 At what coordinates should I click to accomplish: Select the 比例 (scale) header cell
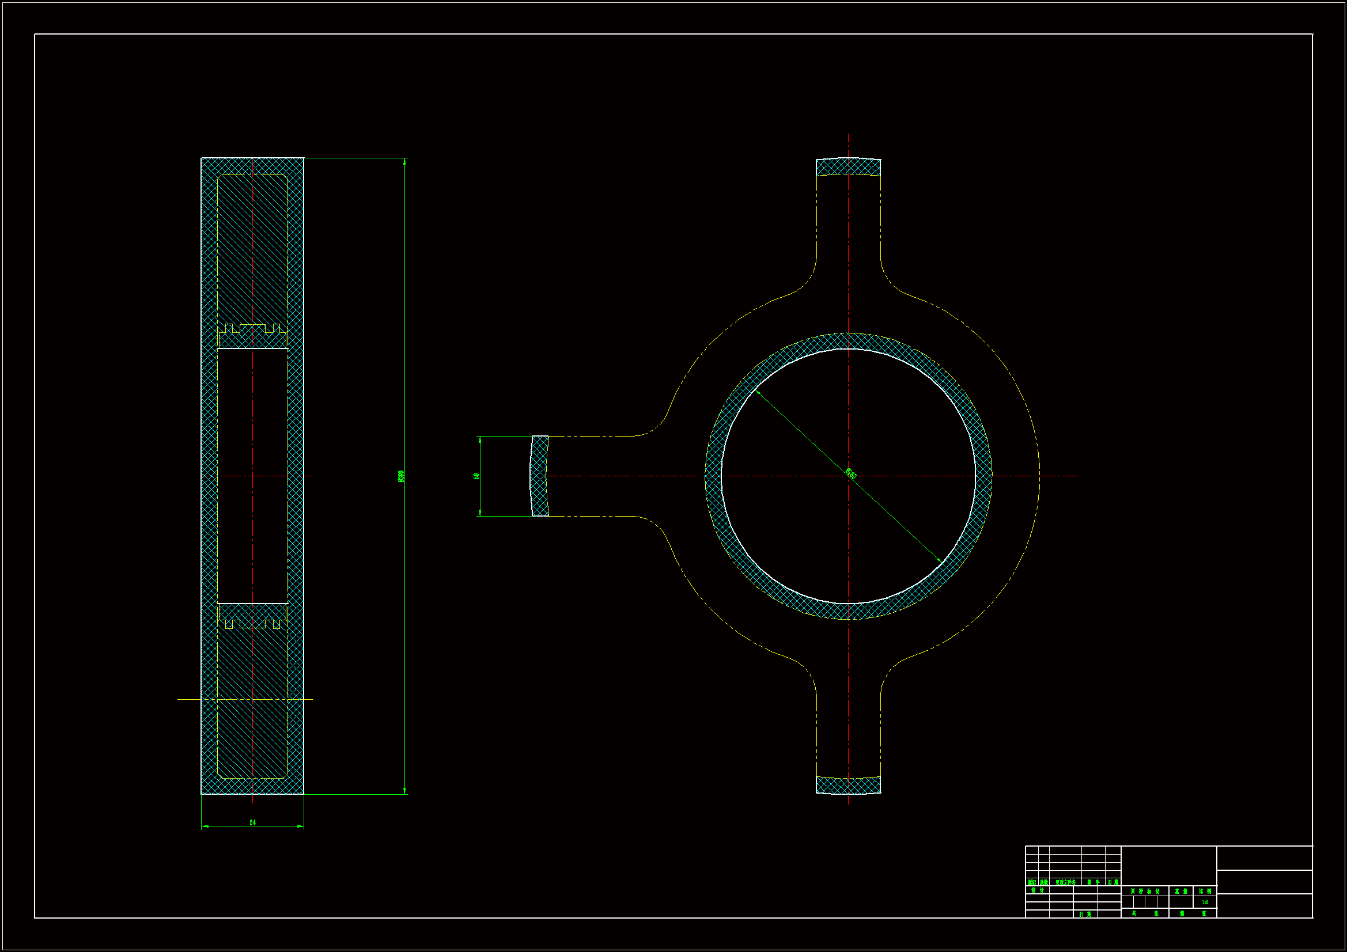tap(1206, 892)
